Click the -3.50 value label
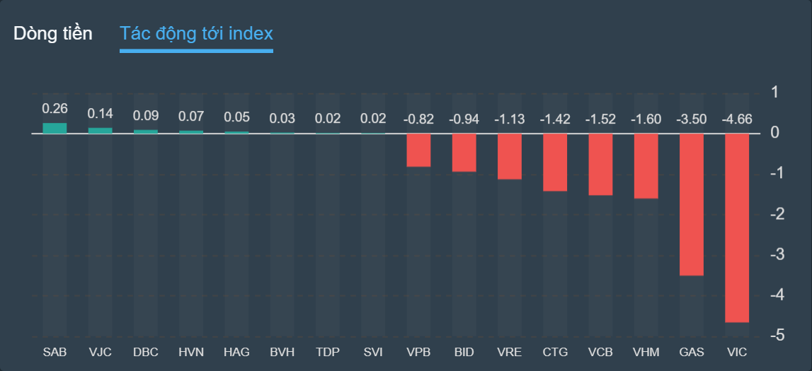Image resolution: width=812 pixels, height=371 pixels. [692, 119]
